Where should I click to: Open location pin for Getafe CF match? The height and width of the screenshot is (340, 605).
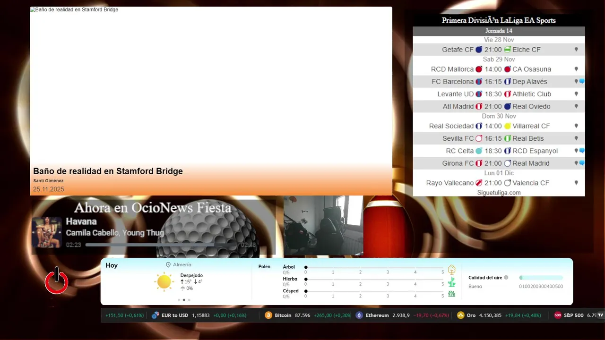click(576, 49)
